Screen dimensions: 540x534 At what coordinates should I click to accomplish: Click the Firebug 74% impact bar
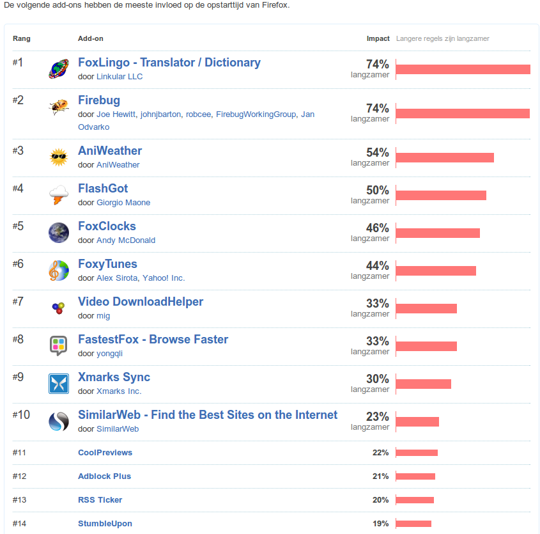tap(463, 114)
